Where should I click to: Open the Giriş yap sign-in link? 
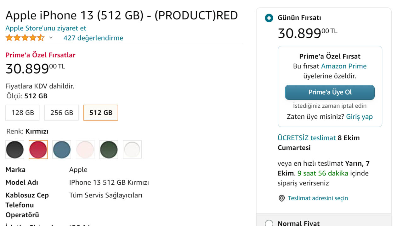coord(359,117)
